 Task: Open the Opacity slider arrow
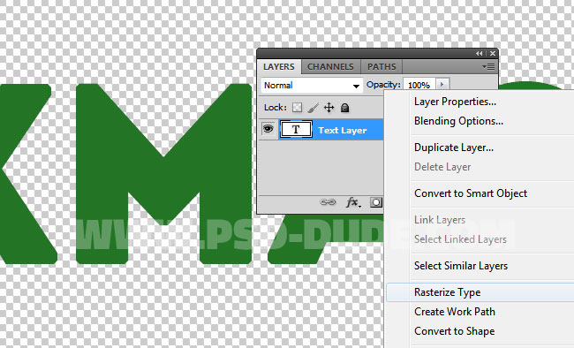pos(442,85)
